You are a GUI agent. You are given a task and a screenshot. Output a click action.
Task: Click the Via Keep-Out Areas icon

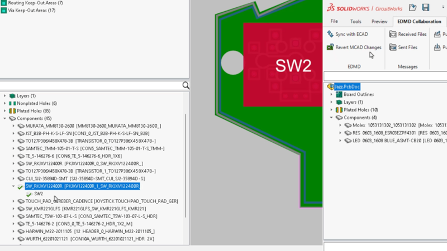tap(4, 10)
